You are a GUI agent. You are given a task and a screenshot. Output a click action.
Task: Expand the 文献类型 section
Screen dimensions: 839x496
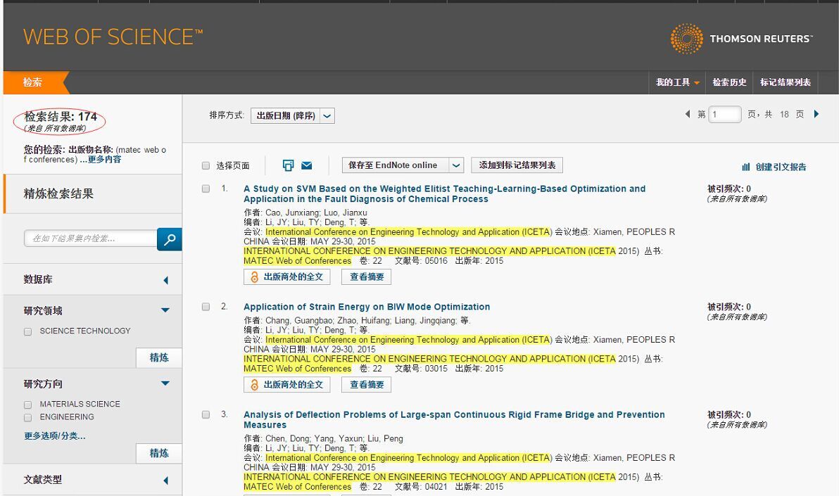point(166,481)
